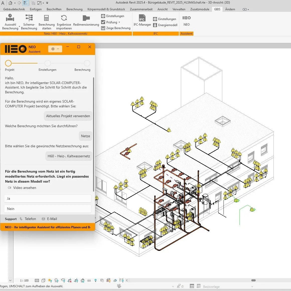This screenshot has height=291, width=291.
Task: Open the render dialog teapot icon
Action: [63, 280]
